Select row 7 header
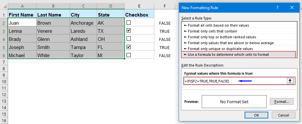This screenshot has width=302, height=124. (4, 62)
